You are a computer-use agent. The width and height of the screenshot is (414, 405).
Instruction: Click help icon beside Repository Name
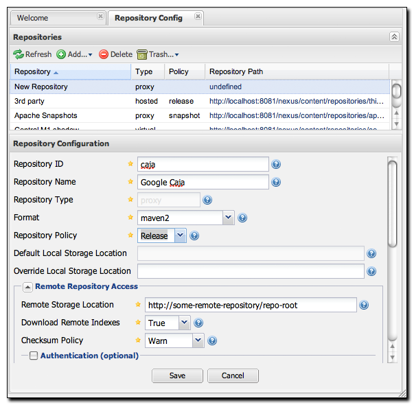pos(276,182)
